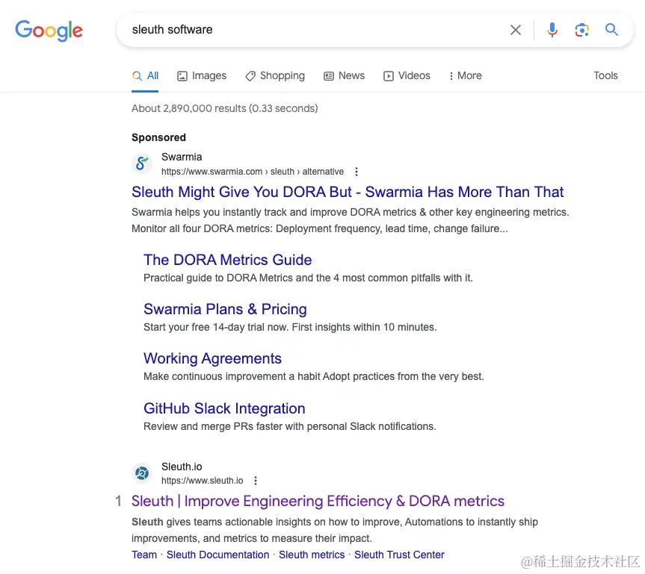This screenshot has width=645, height=574.
Task: Click the Swarmia site name
Action: 182,157
